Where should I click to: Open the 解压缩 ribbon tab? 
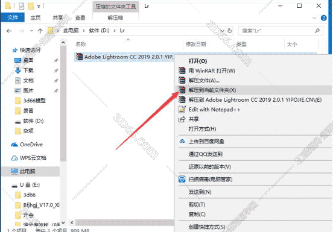coord(115,17)
